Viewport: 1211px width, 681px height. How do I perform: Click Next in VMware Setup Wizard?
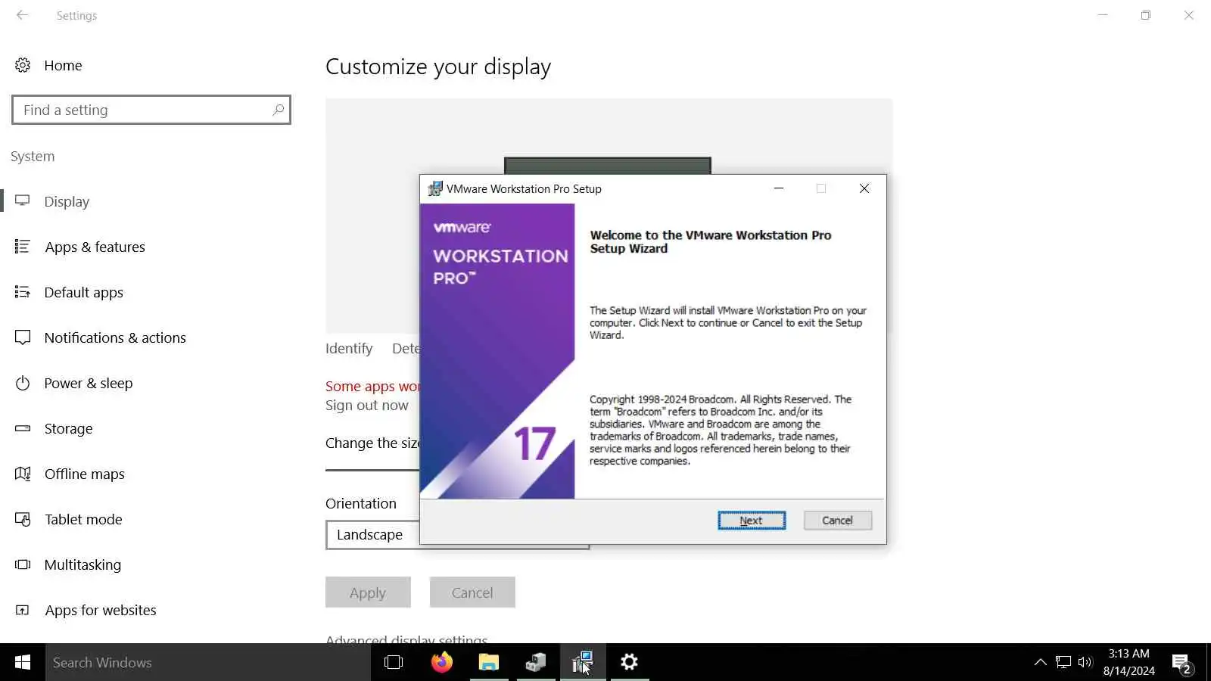pyautogui.click(x=752, y=521)
